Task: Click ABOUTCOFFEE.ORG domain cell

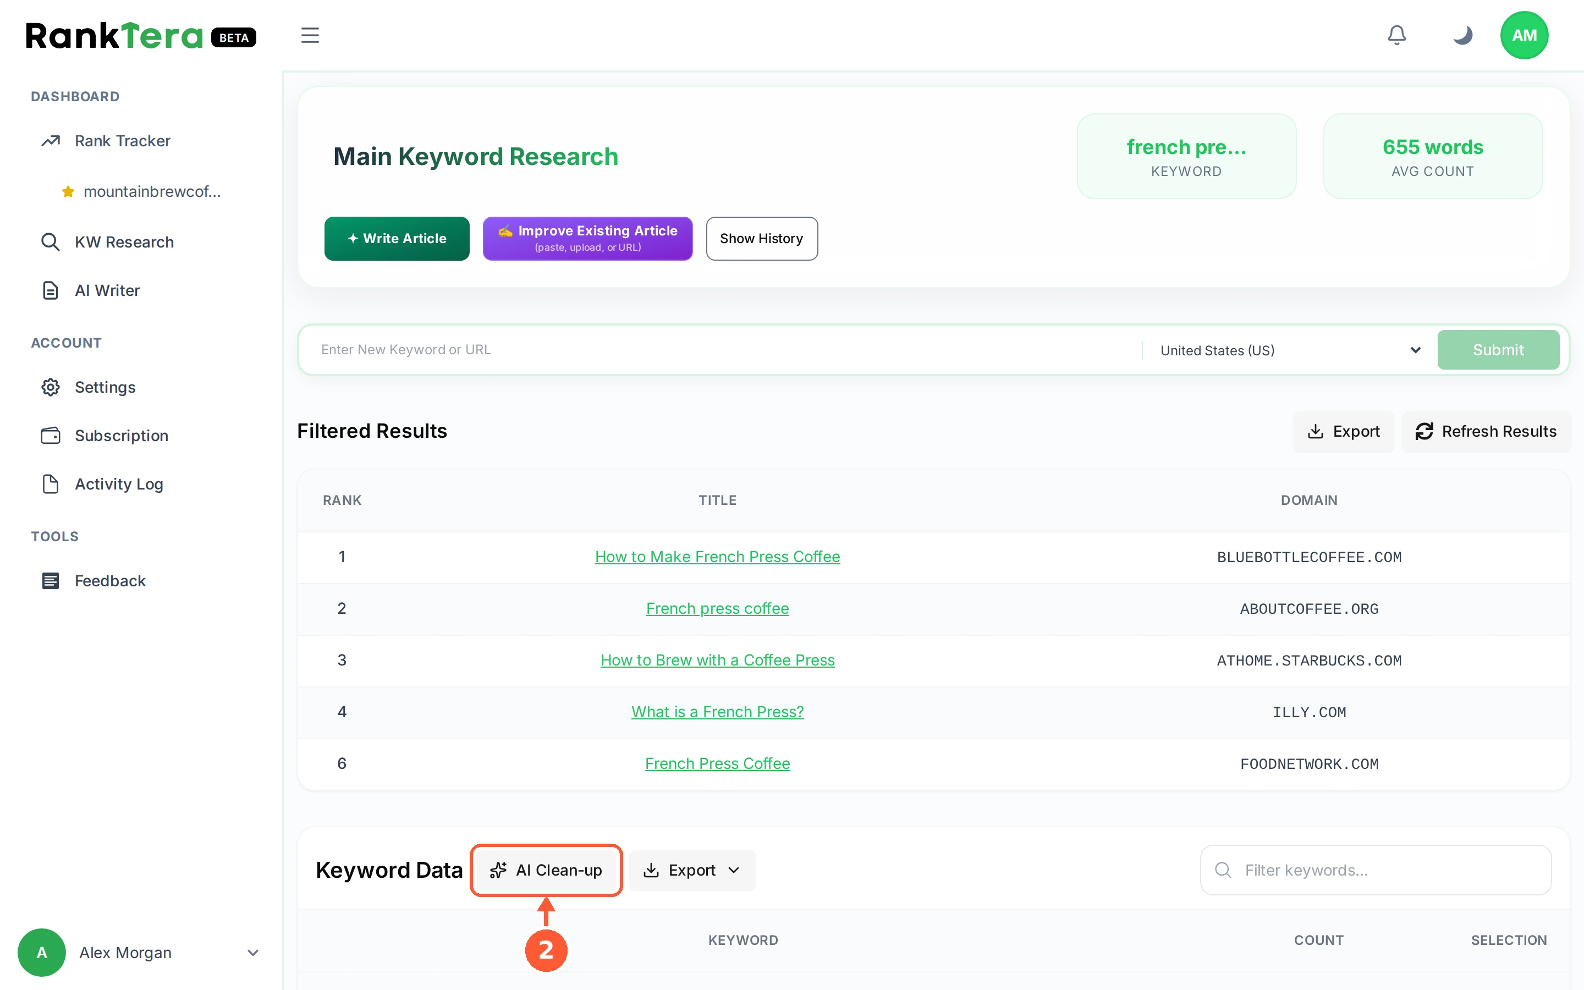Action: click(x=1309, y=609)
